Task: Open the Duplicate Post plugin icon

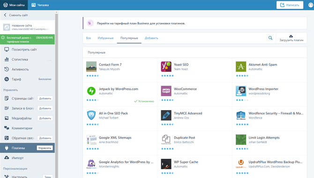Action: tap(166, 140)
